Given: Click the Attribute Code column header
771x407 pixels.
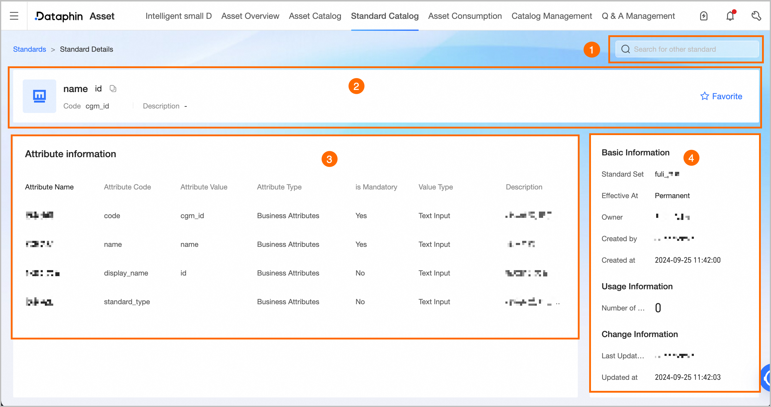Looking at the screenshot, I should click(127, 187).
